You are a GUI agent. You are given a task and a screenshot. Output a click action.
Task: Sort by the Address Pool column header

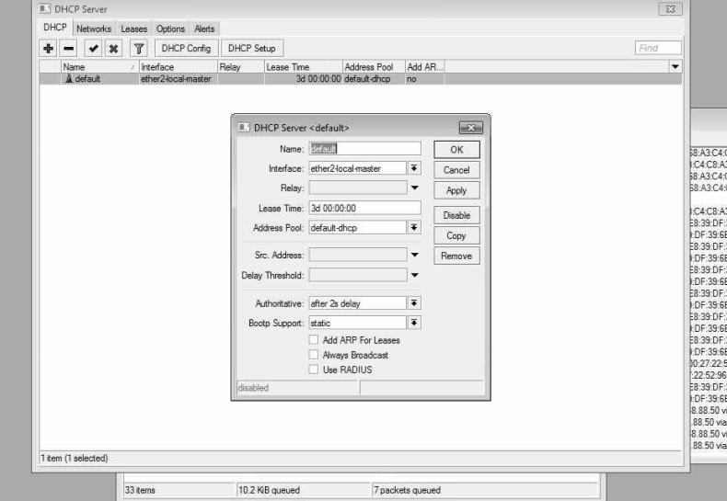375,67
